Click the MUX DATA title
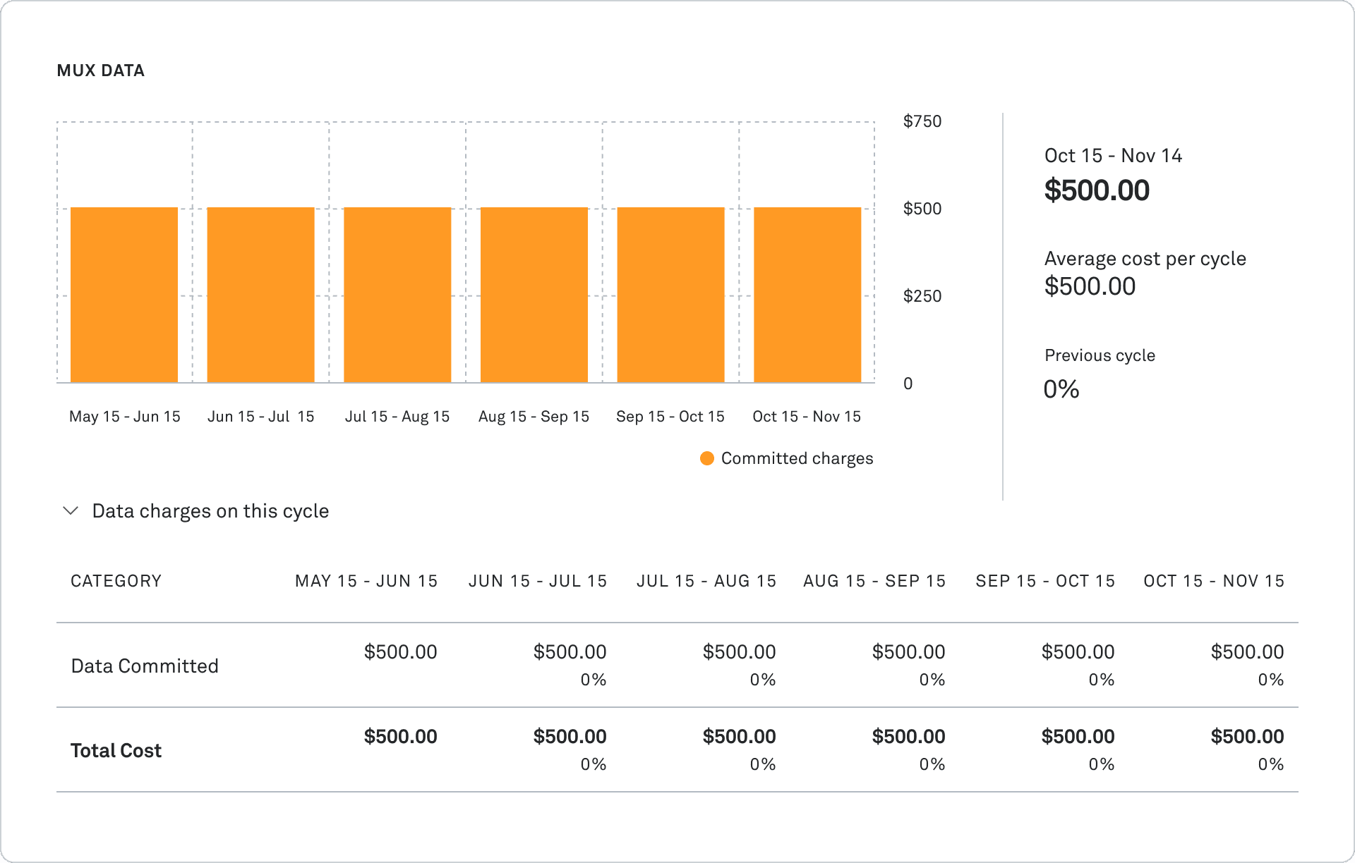This screenshot has width=1355, height=863. (x=101, y=71)
